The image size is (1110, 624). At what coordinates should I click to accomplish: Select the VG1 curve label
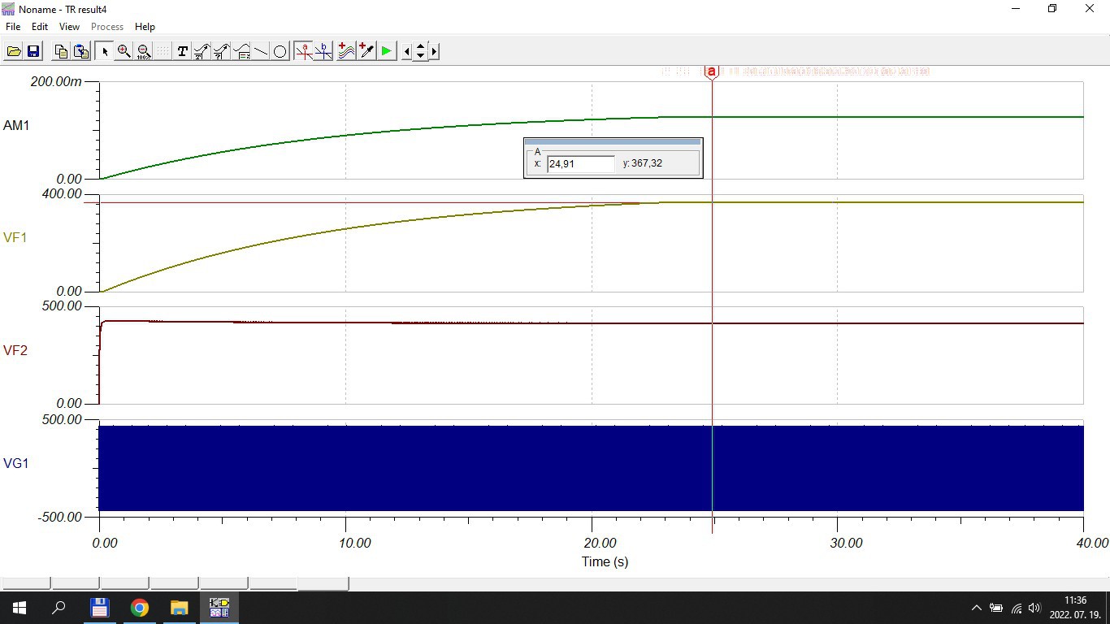[15, 463]
